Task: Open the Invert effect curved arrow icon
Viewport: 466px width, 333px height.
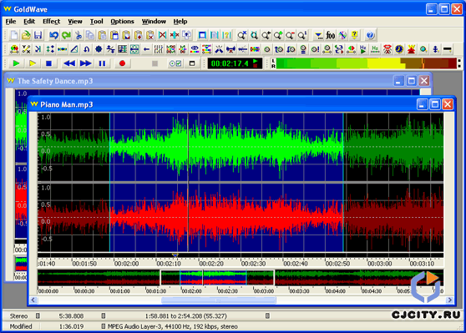Action: coord(86,49)
